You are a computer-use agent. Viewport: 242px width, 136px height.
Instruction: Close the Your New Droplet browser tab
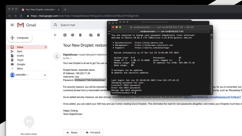59,9
